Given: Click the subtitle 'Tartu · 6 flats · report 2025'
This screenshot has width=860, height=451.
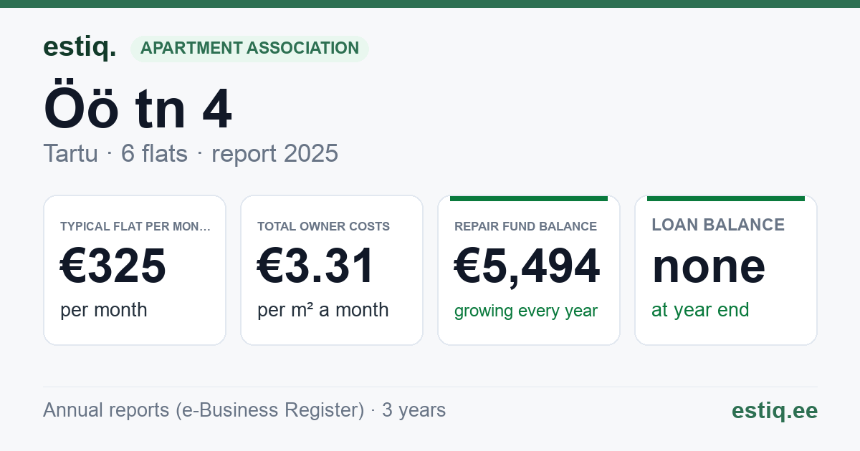Looking at the screenshot, I should click(191, 153).
